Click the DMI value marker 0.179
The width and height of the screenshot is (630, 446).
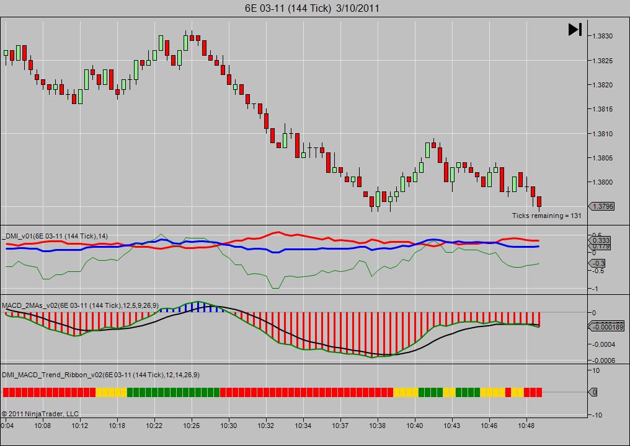coord(600,246)
